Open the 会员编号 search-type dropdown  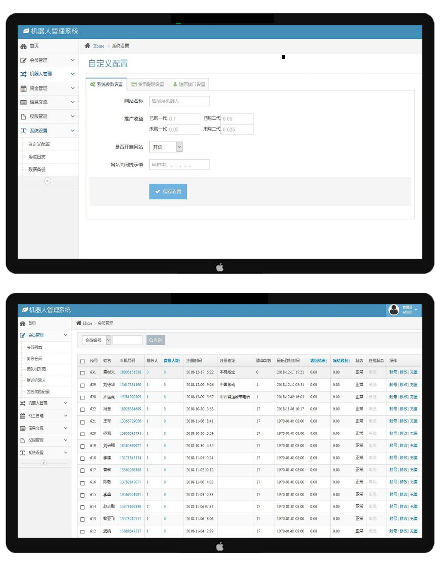(108, 340)
